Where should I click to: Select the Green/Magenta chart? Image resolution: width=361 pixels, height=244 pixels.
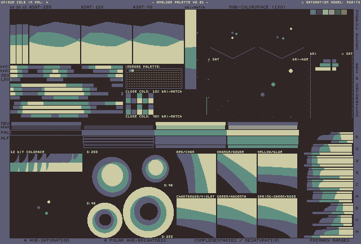pos(237,218)
